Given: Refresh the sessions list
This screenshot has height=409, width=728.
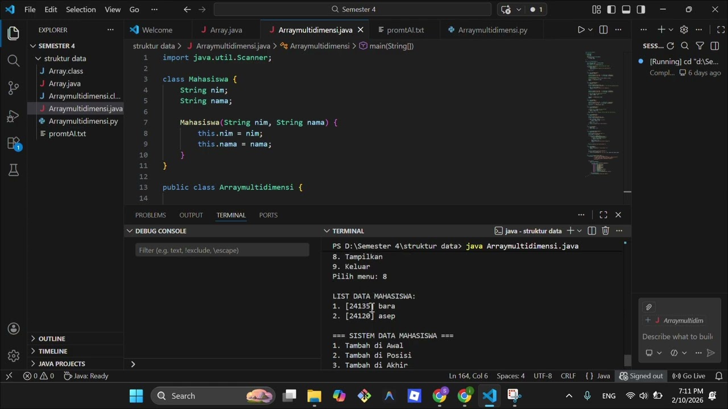Looking at the screenshot, I should click(x=671, y=45).
